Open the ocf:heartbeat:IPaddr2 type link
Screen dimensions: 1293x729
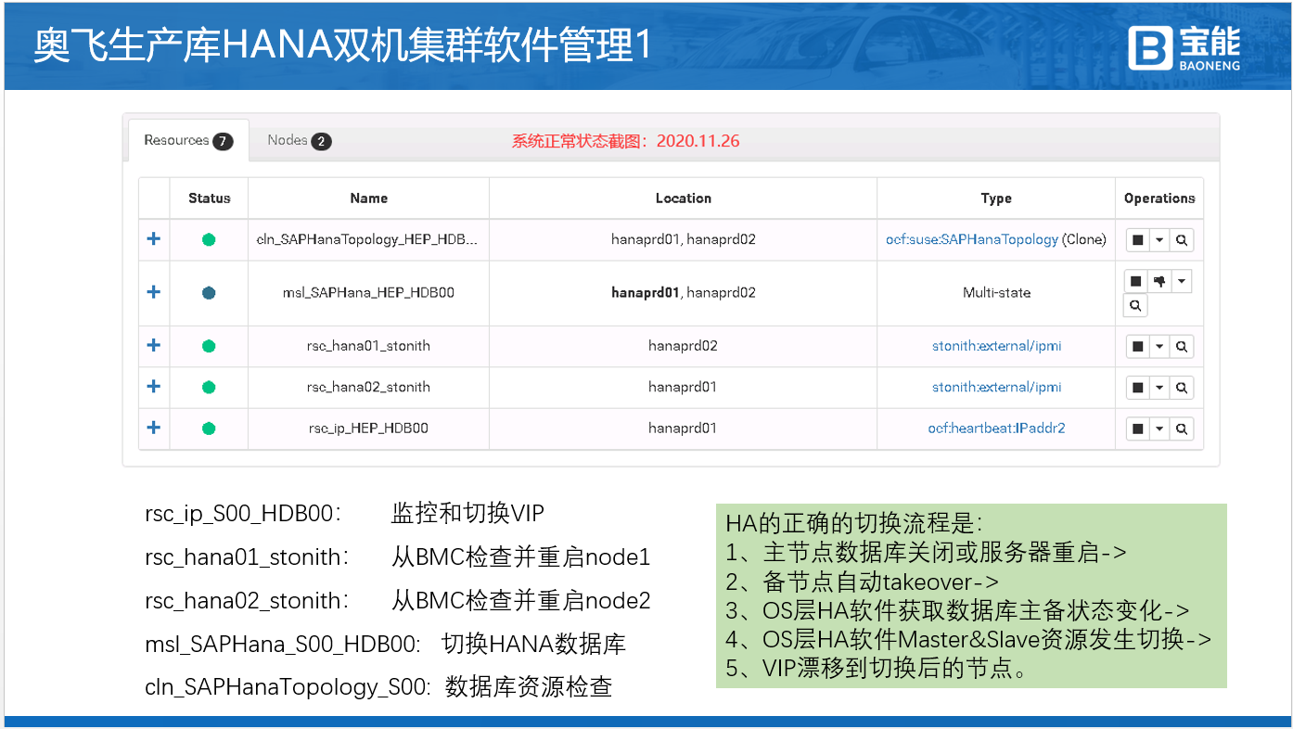click(997, 428)
